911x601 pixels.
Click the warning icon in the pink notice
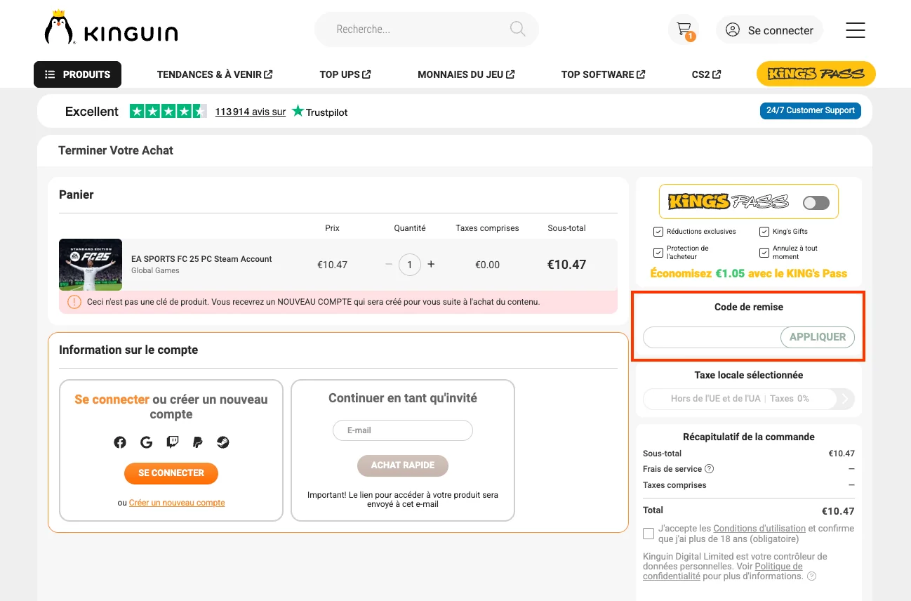pyautogui.click(x=74, y=302)
